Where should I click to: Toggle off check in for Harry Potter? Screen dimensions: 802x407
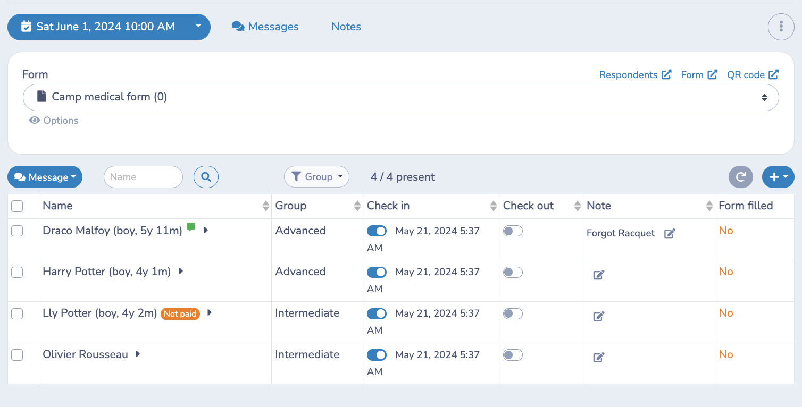click(377, 272)
